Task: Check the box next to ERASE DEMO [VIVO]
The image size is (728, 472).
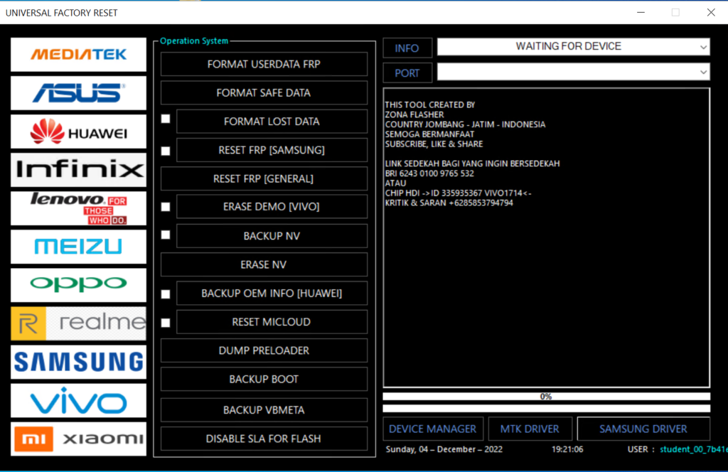Action: click(x=166, y=207)
